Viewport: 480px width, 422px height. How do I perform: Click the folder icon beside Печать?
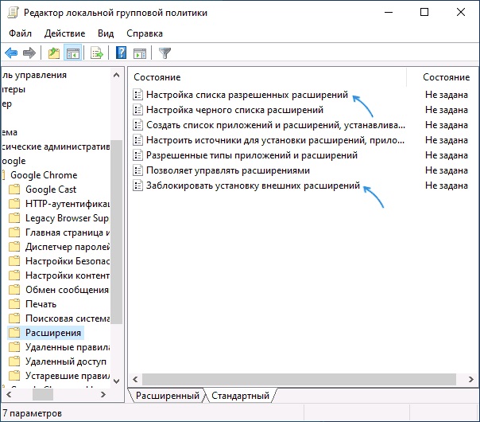click(x=14, y=304)
